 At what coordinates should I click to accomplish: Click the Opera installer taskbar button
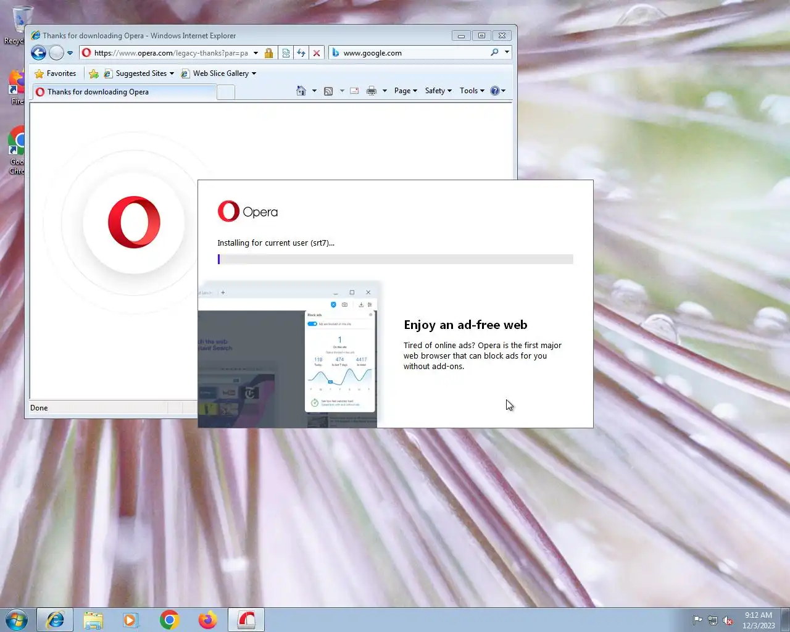(246, 620)
